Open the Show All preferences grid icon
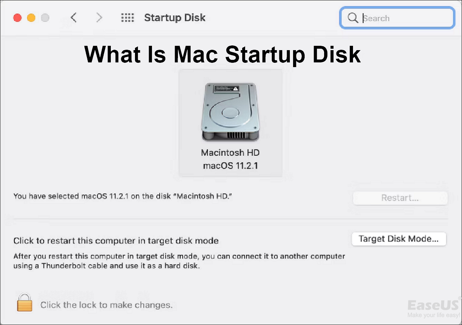 127,17
